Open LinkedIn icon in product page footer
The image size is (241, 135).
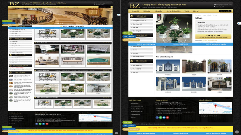coord(164,117)
